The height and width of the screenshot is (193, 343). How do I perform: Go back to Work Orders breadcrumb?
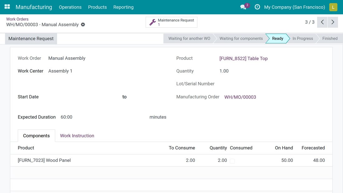click(x=17, y=19)
